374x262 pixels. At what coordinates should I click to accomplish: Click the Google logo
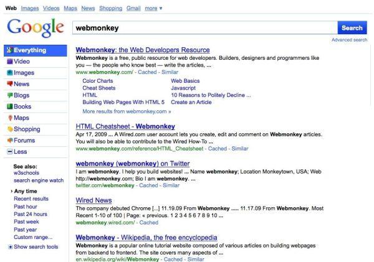[x=36, y=28]
